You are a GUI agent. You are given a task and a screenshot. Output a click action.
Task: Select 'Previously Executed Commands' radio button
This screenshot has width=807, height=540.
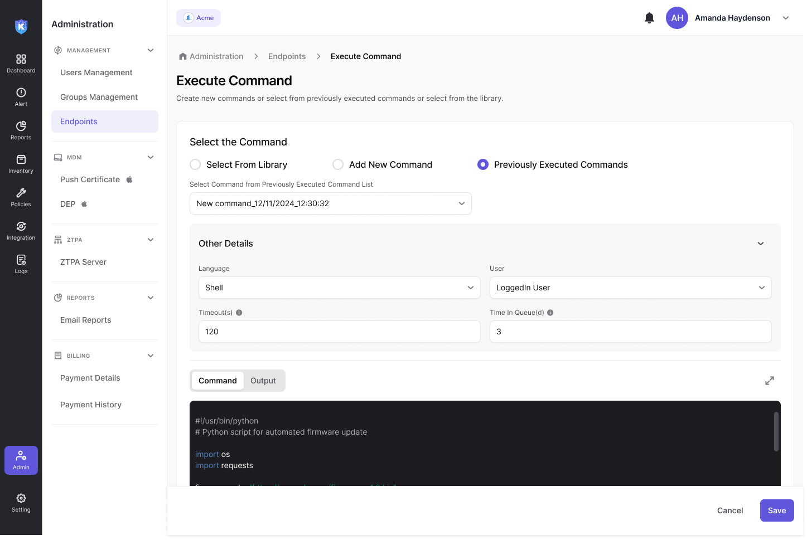(483, 164)
